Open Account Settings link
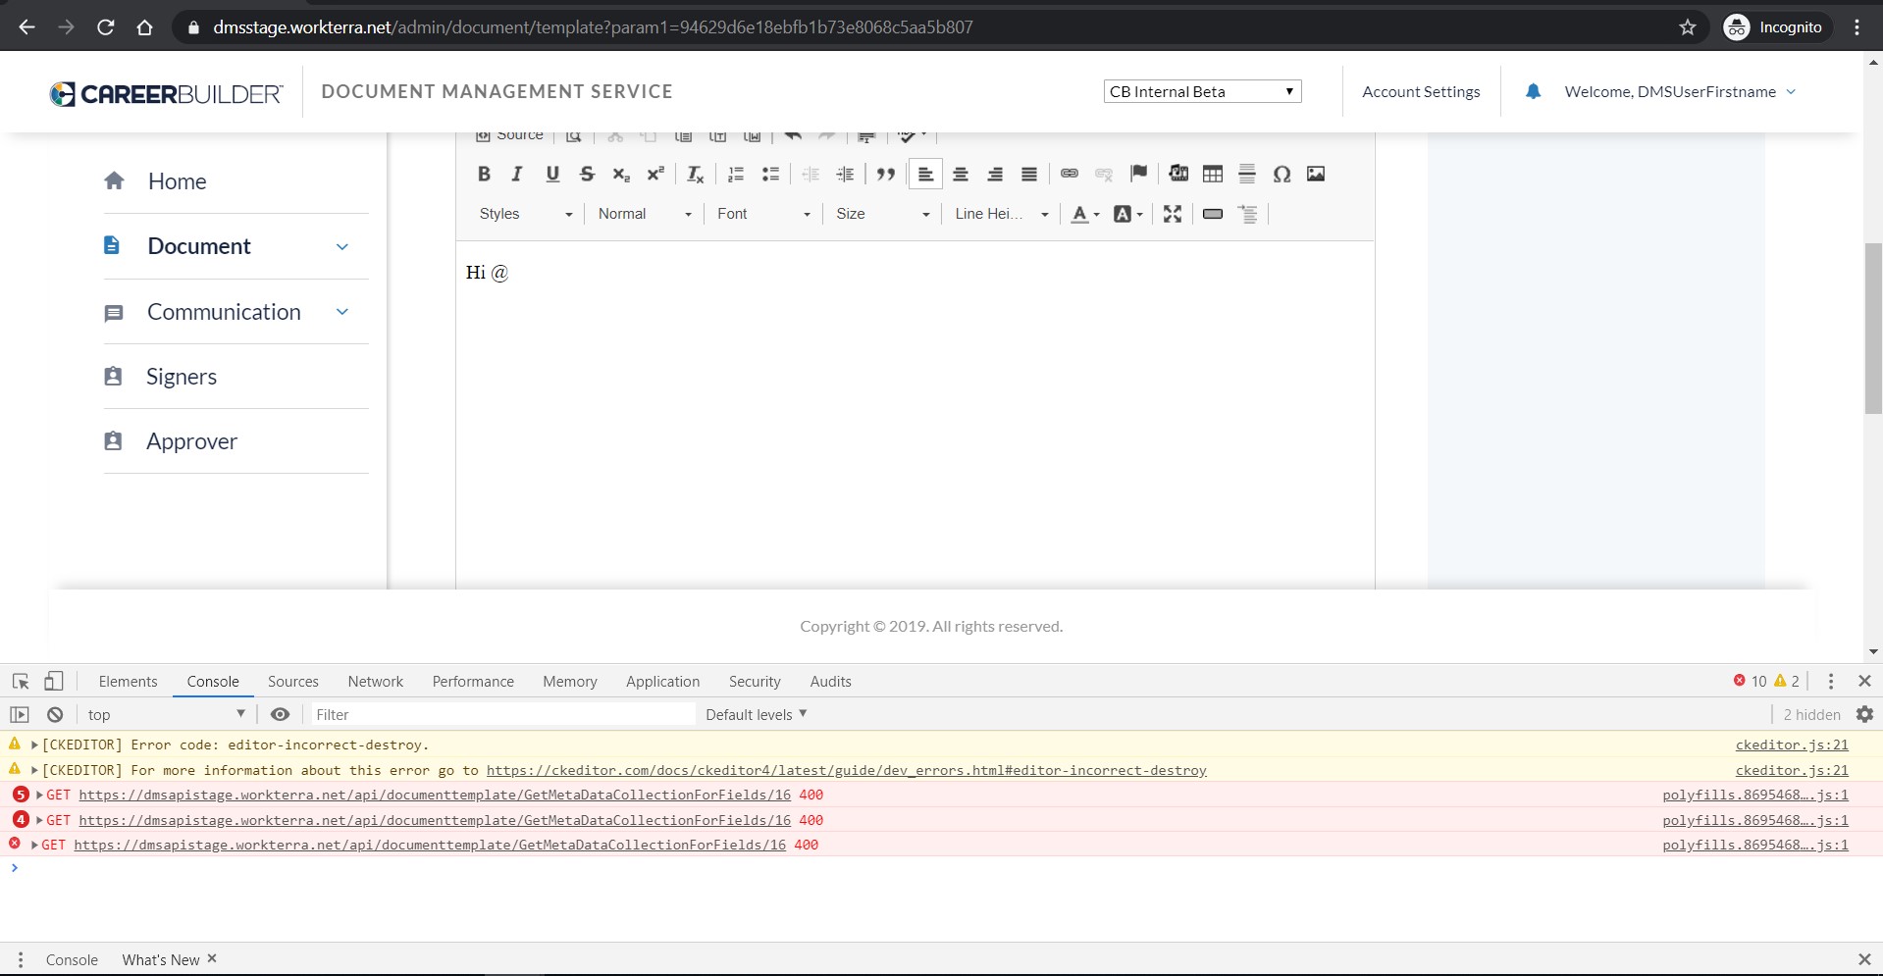 pos(1421,91)
